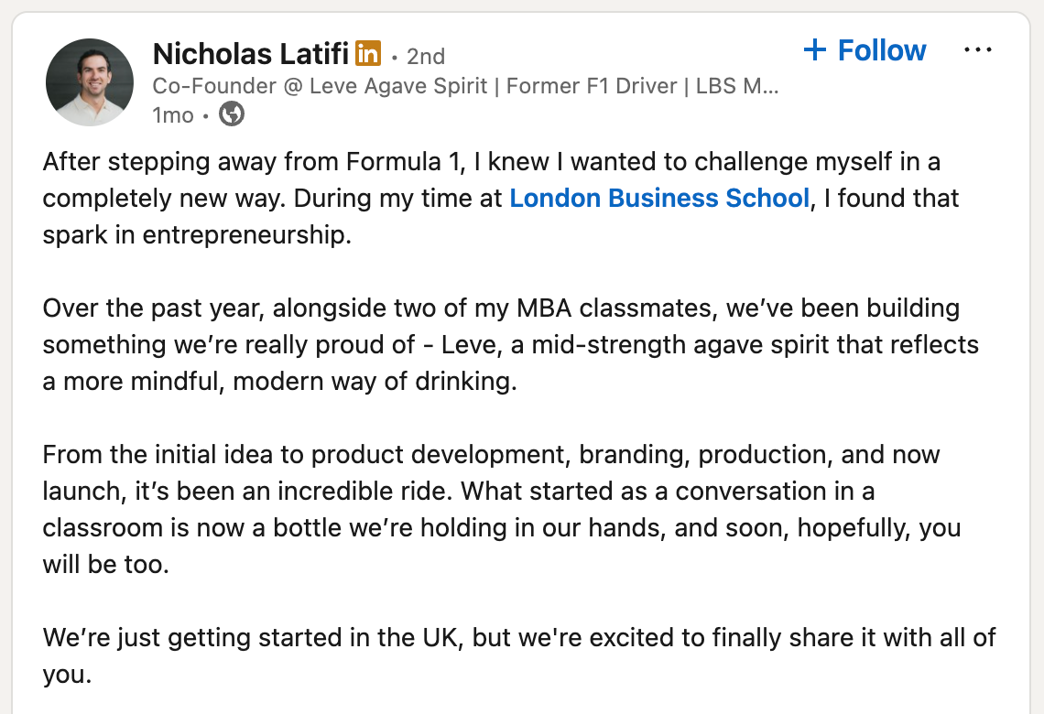This screenshot has height=714, width=1044.
Task: Click the Co-Founder @ Leve Agave Spirit headline
Action: [x=320, y=86]
